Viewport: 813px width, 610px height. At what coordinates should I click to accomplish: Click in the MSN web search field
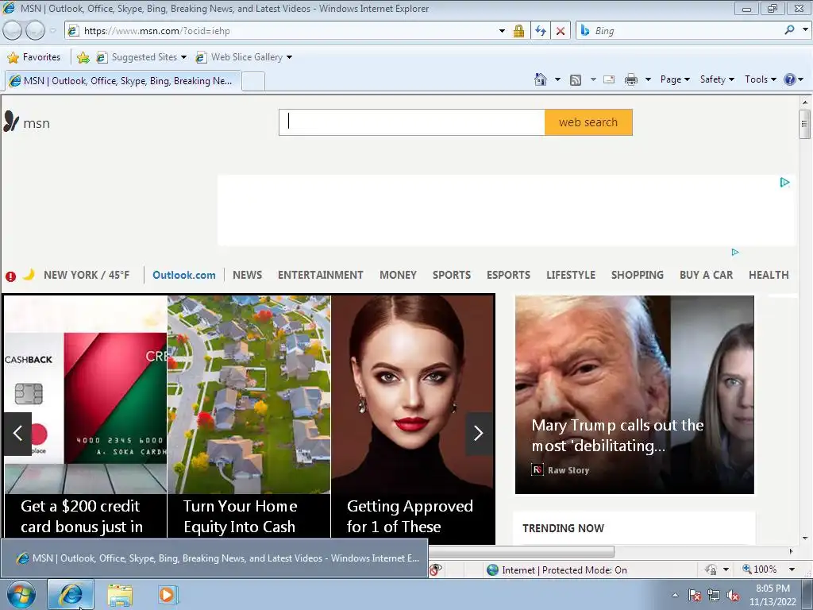click(x=412, y=122)
